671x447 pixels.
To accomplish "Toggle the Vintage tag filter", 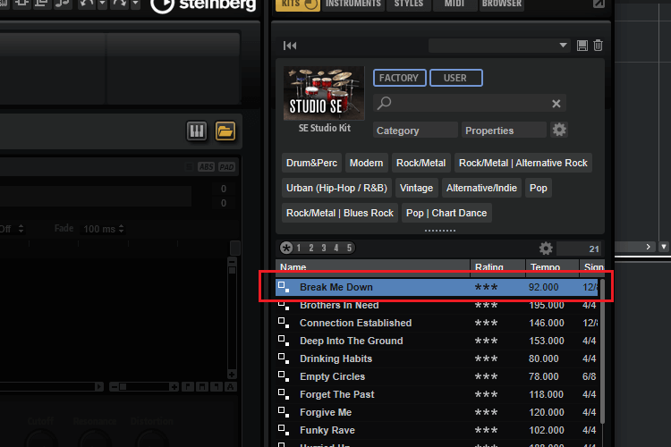I will coord(416,188).
